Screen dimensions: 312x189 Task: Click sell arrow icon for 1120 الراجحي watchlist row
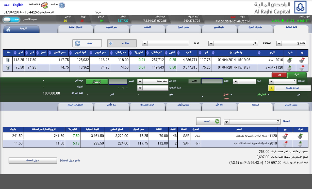point(302,68)
